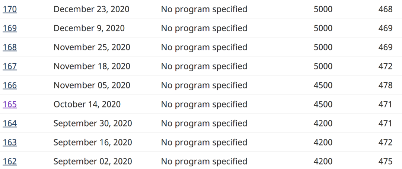Viewport: 402px width, 169px height.
Task: Select the October 14, 2020 date cell
Action: 87,104
